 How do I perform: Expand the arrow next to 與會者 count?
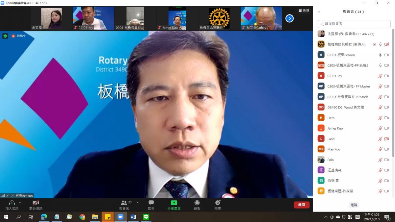click(138, 203)
